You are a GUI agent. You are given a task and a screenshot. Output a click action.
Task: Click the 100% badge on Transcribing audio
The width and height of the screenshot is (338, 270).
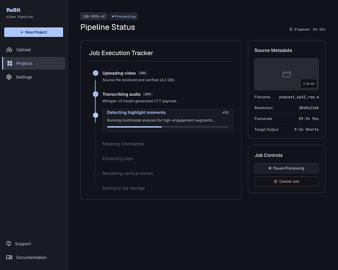click(148, 94)
